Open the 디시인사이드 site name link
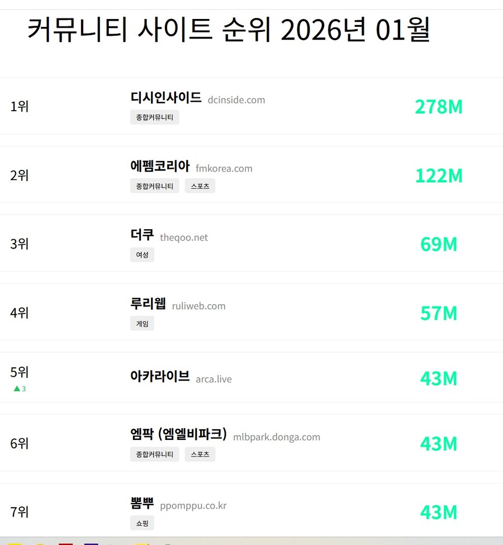 pyautogui.click(x=165, y=98)
